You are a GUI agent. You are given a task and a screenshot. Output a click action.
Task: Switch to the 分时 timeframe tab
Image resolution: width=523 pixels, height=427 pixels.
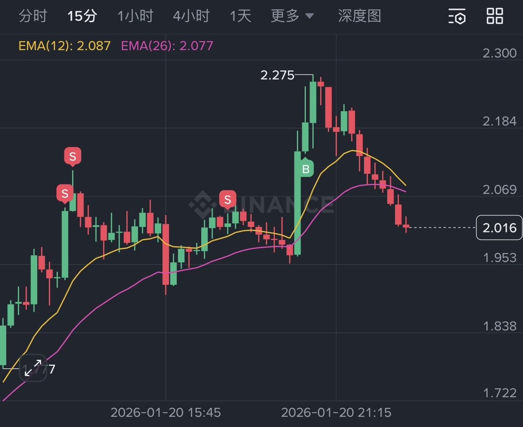(x=33, y=16)
